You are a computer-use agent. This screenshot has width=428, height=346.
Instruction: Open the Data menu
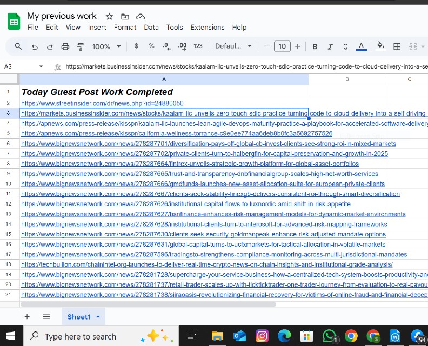click(x=151, y=28)
